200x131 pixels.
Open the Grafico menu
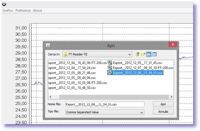tap(8, 11)
